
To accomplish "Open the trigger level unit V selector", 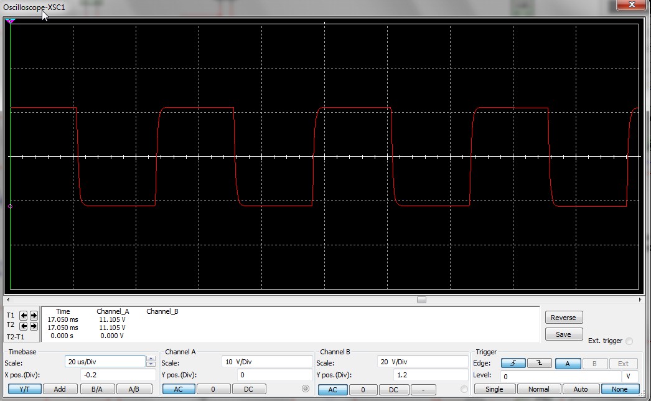I will point(630,377).
